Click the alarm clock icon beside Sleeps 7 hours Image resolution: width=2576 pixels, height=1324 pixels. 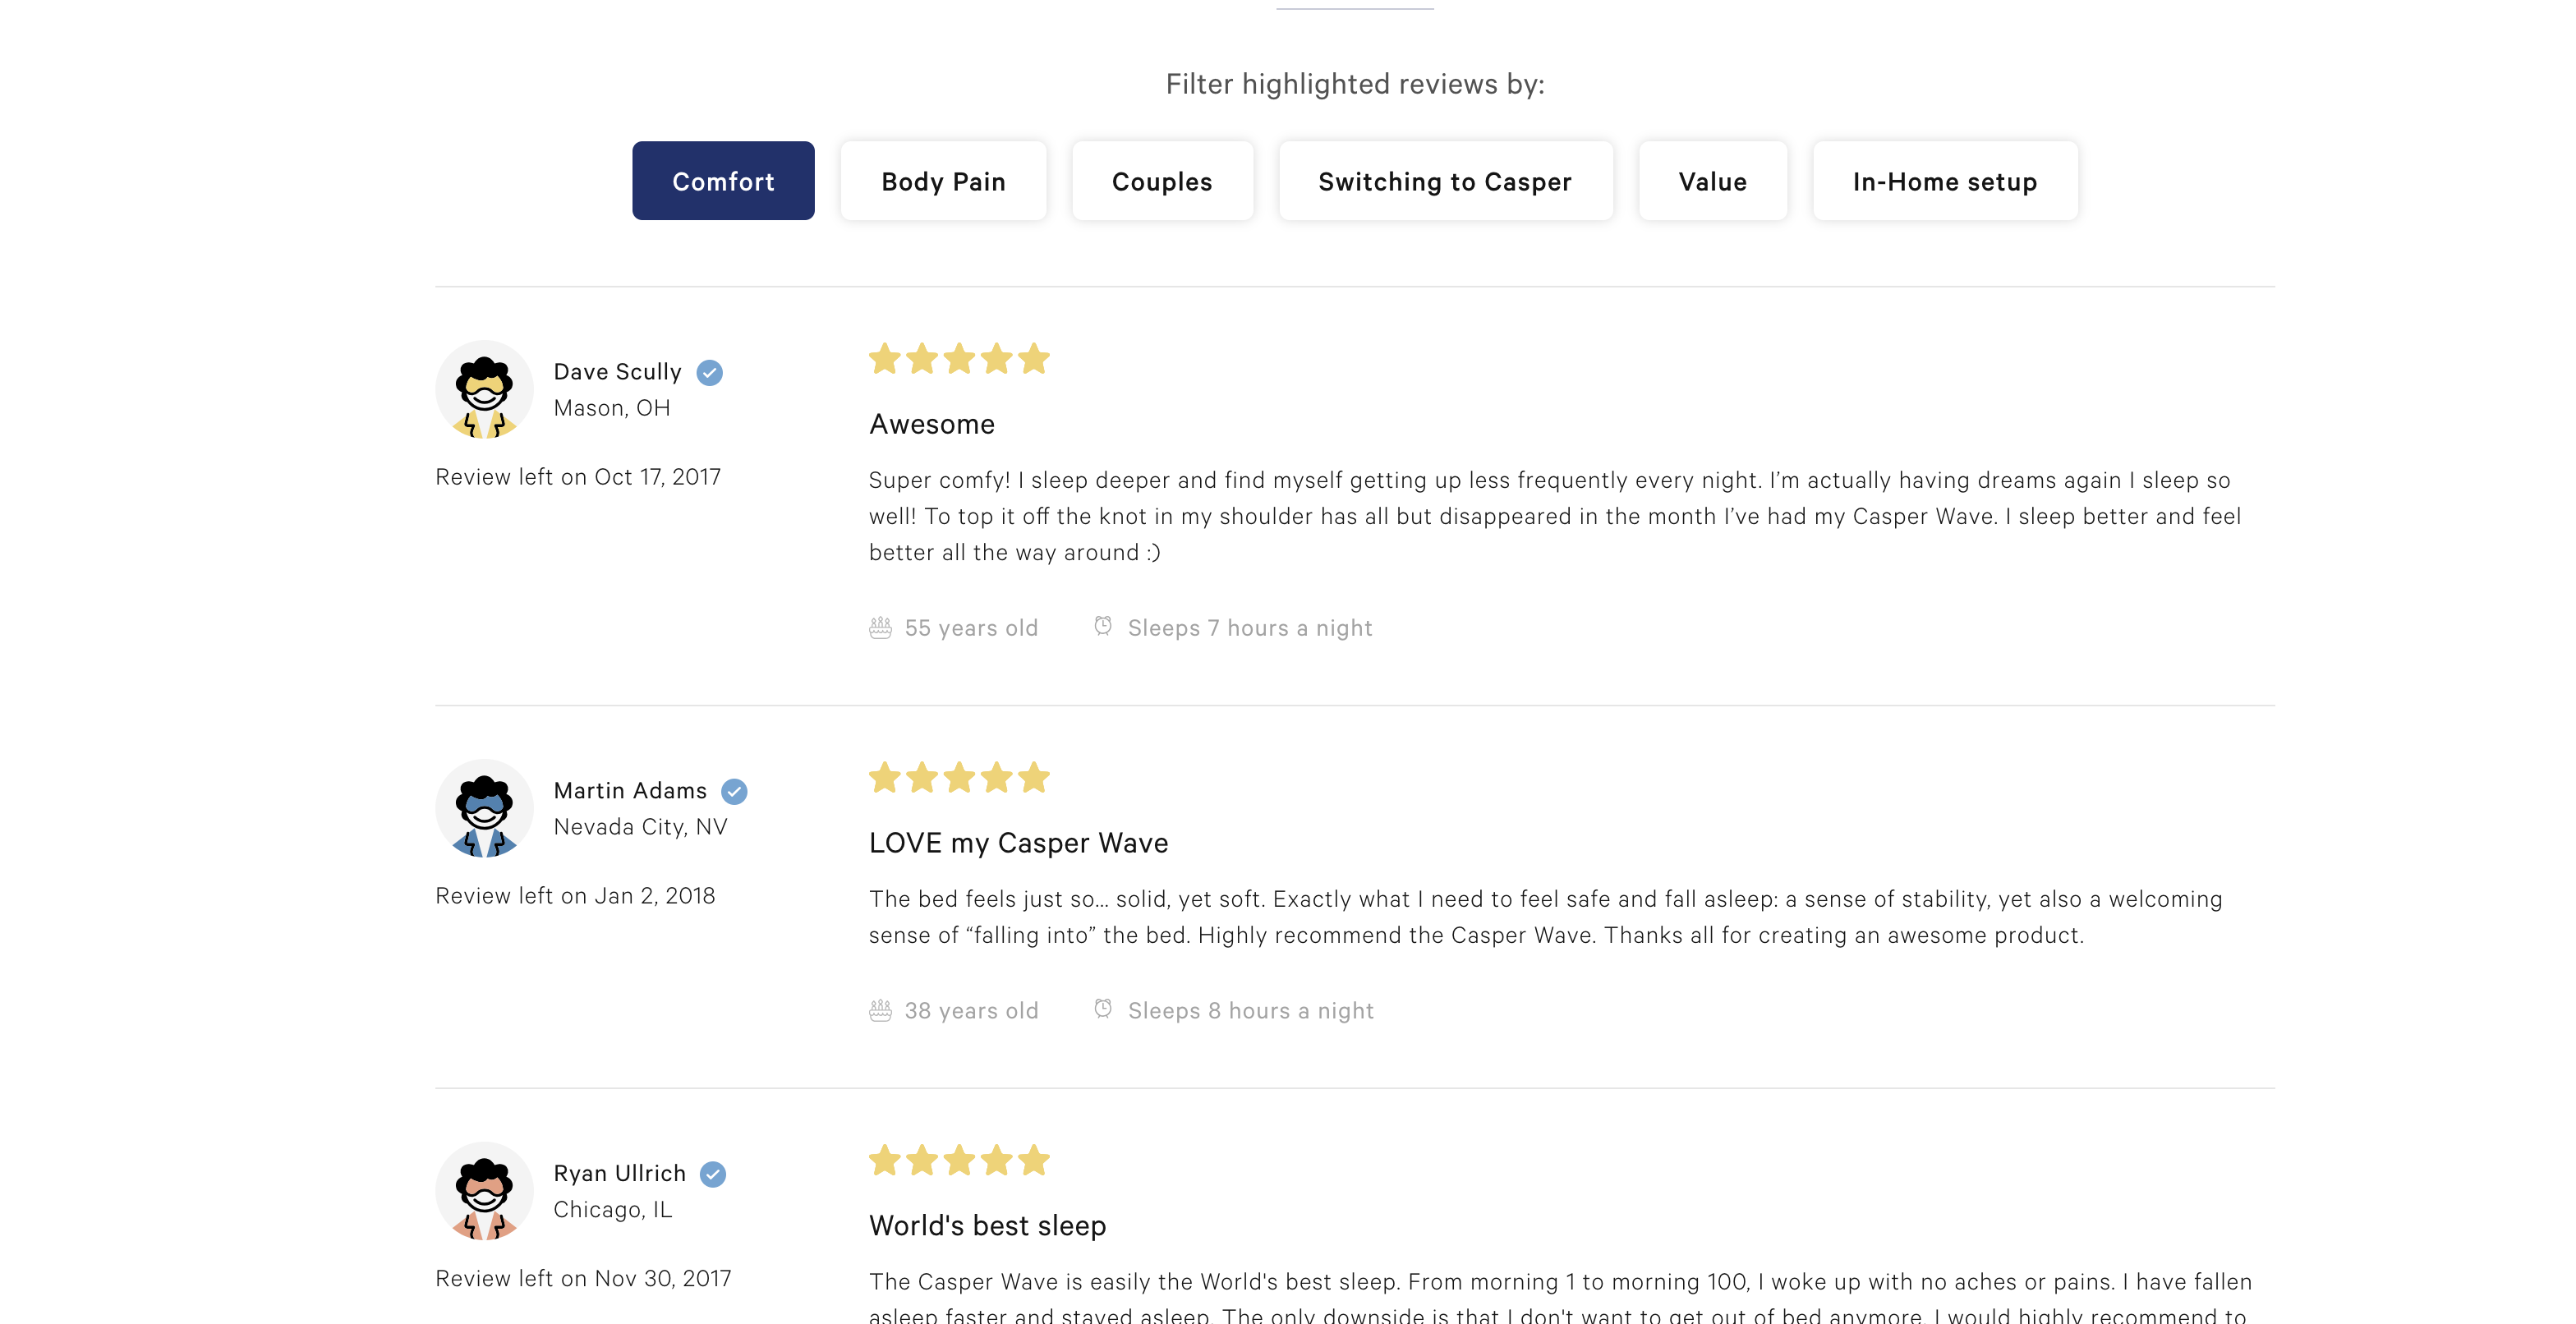[1103, 626]
